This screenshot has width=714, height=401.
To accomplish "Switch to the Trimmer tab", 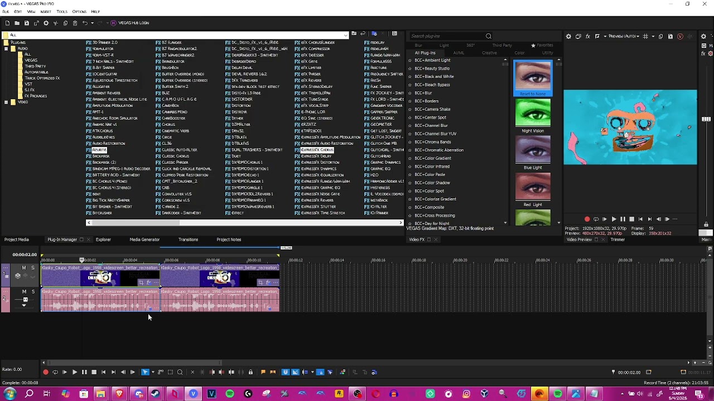I will pos(617,239).
